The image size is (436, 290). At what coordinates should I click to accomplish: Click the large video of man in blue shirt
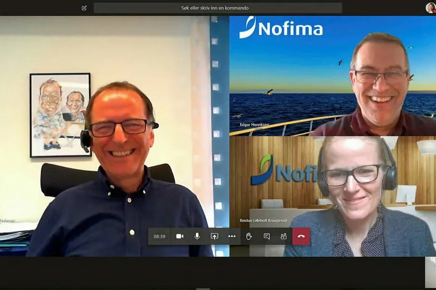pos(115,156)
